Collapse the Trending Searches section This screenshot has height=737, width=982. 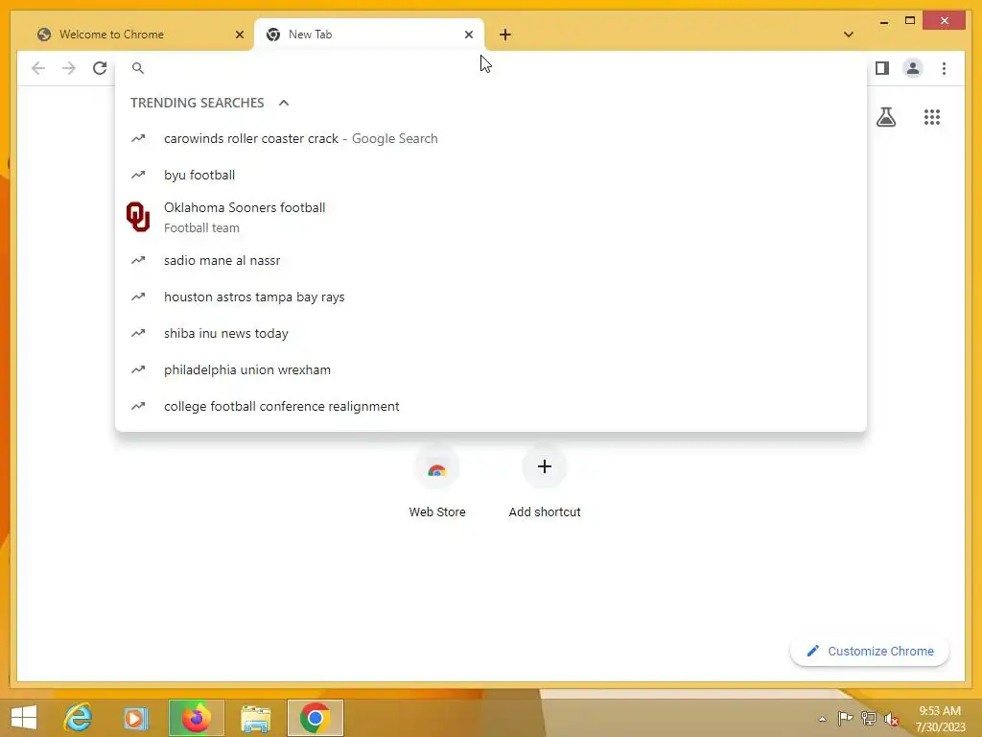pyautogui.click(x=284, y=103)
